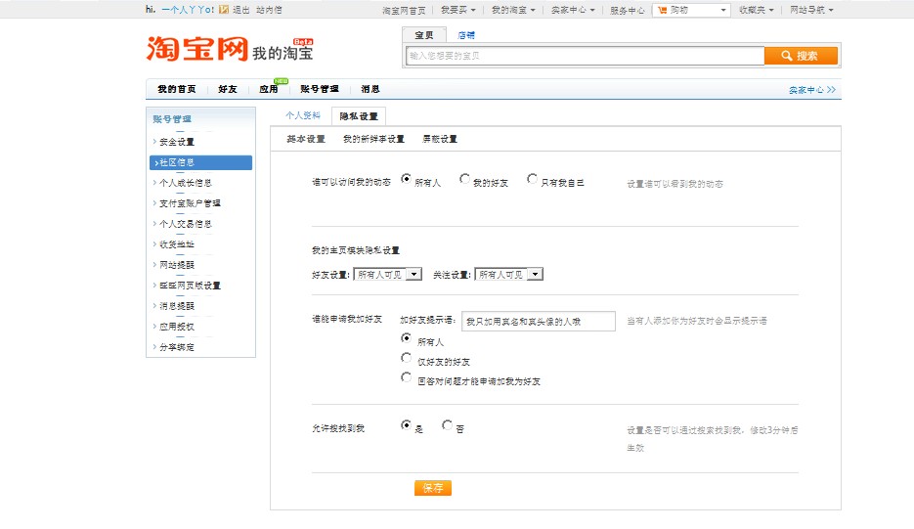914x529 pixels.
Task: Select 隐私设置 tab
Action: [x=359, y=116]
